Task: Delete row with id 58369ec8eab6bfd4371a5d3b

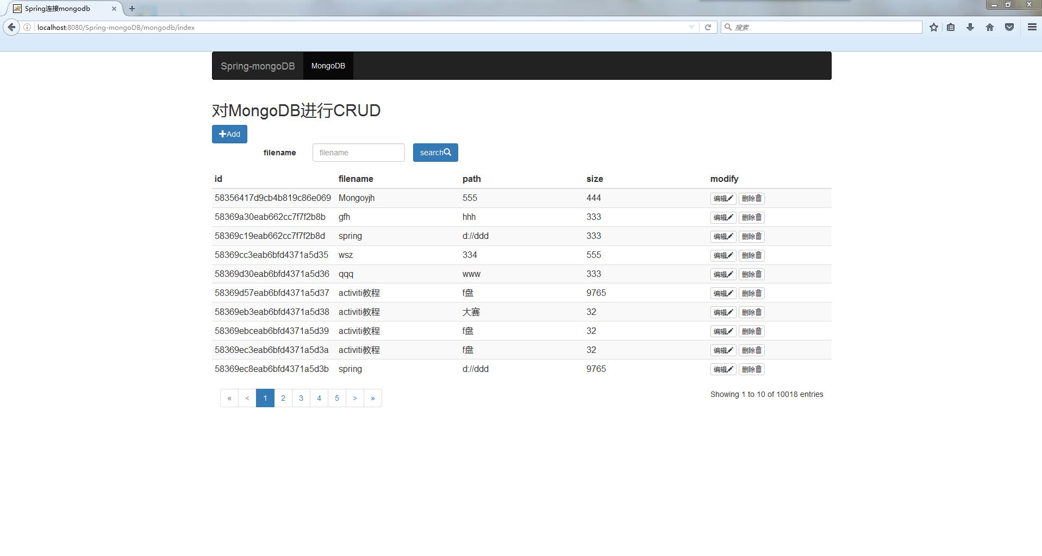Action: pyautogui.click(x=752, y=369)
